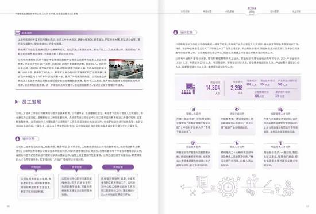Click the large gear clock illustration
The width and height of the screenshot is (316, 214).
click(x=228, y=187)
